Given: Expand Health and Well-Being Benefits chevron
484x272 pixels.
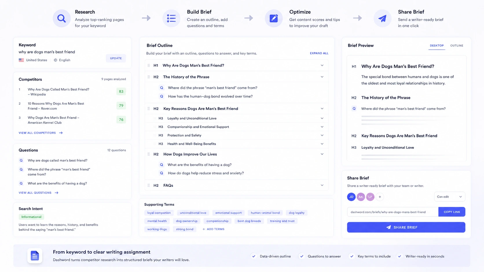Looking at the screenshot, I should (x=322, y=144).
